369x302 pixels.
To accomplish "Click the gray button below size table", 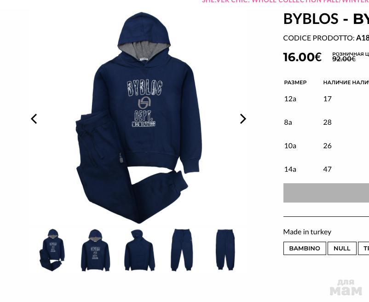I will pyautogui.click(x=326, y=193).
